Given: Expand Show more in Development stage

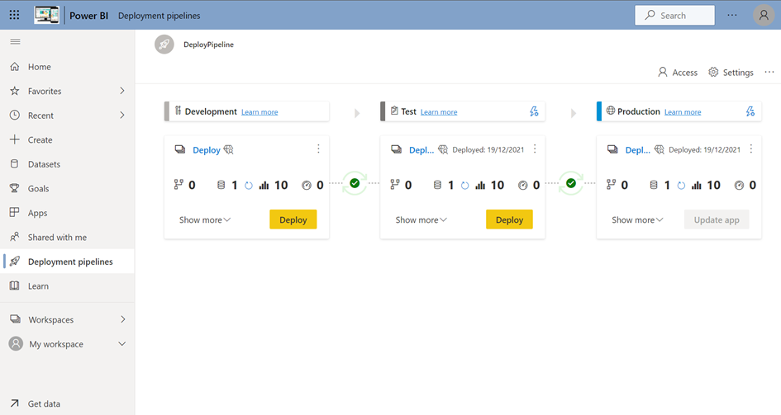Looking at the screenshot, I should (x=205, y=220).
